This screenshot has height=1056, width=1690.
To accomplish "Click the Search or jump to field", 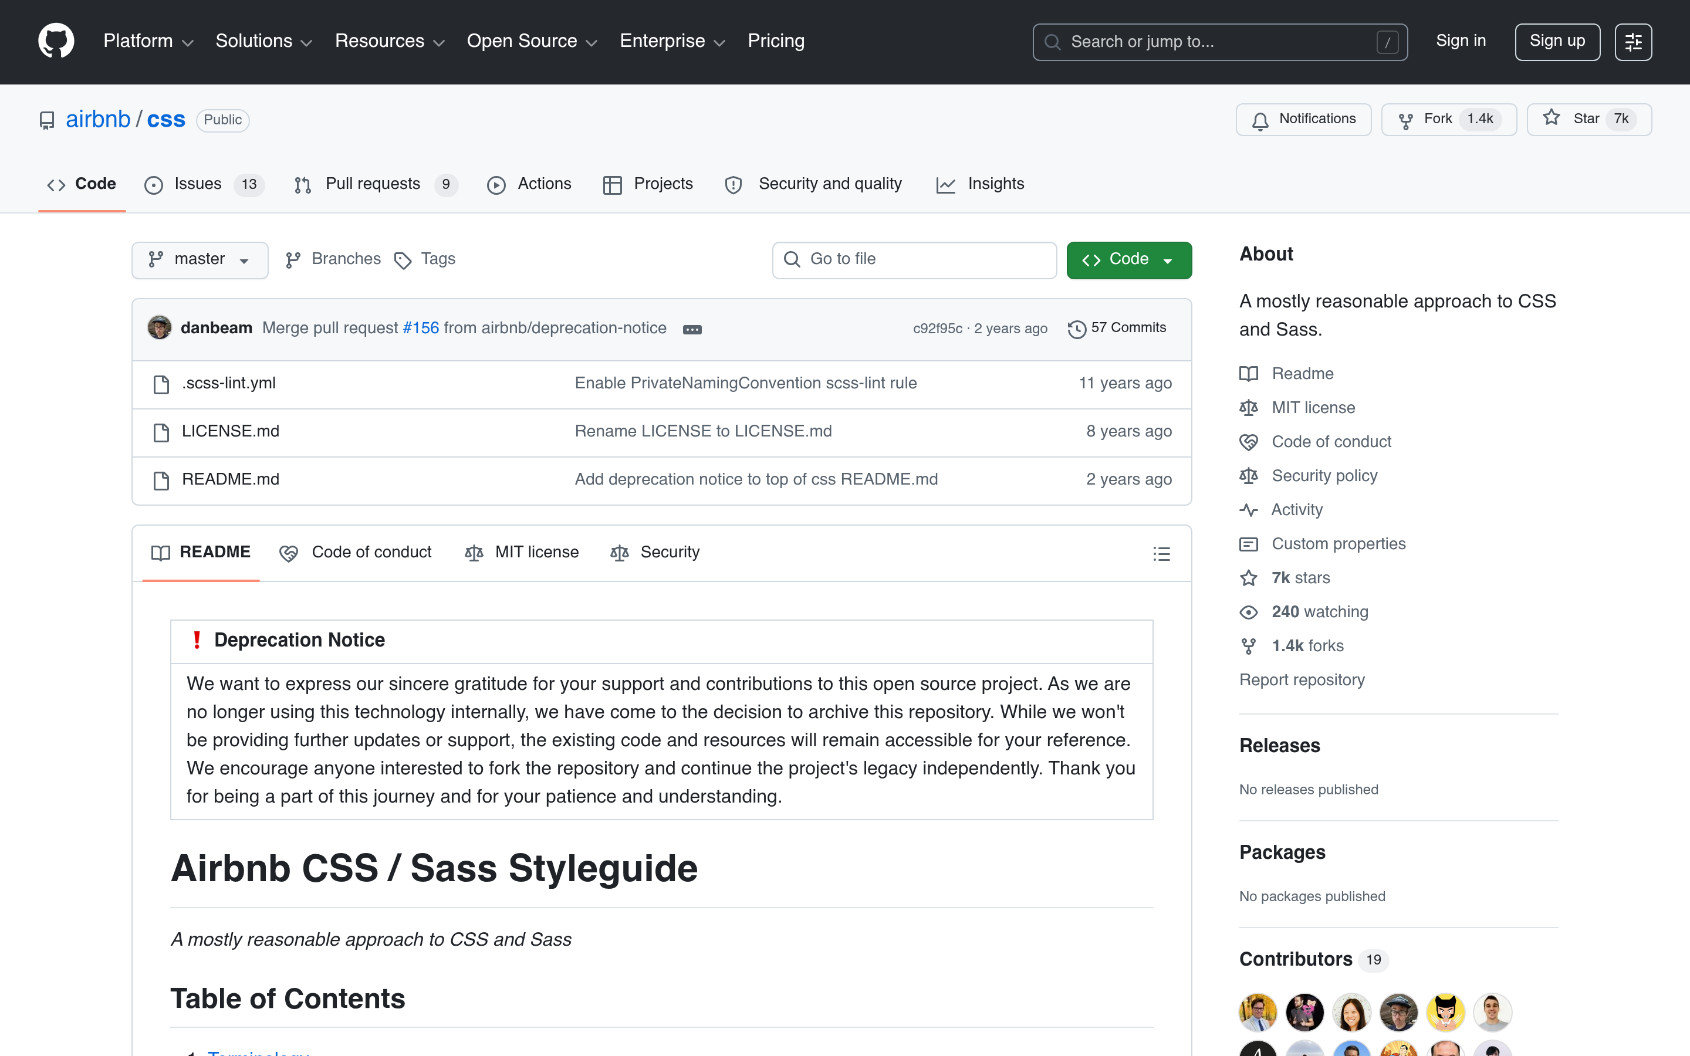I will (1219, 42).
